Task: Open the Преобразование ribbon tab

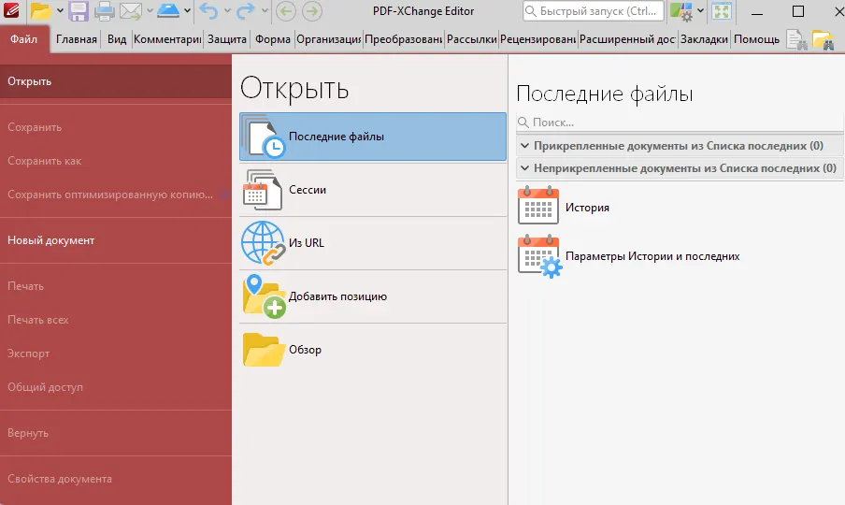Action: pos(404,39)
